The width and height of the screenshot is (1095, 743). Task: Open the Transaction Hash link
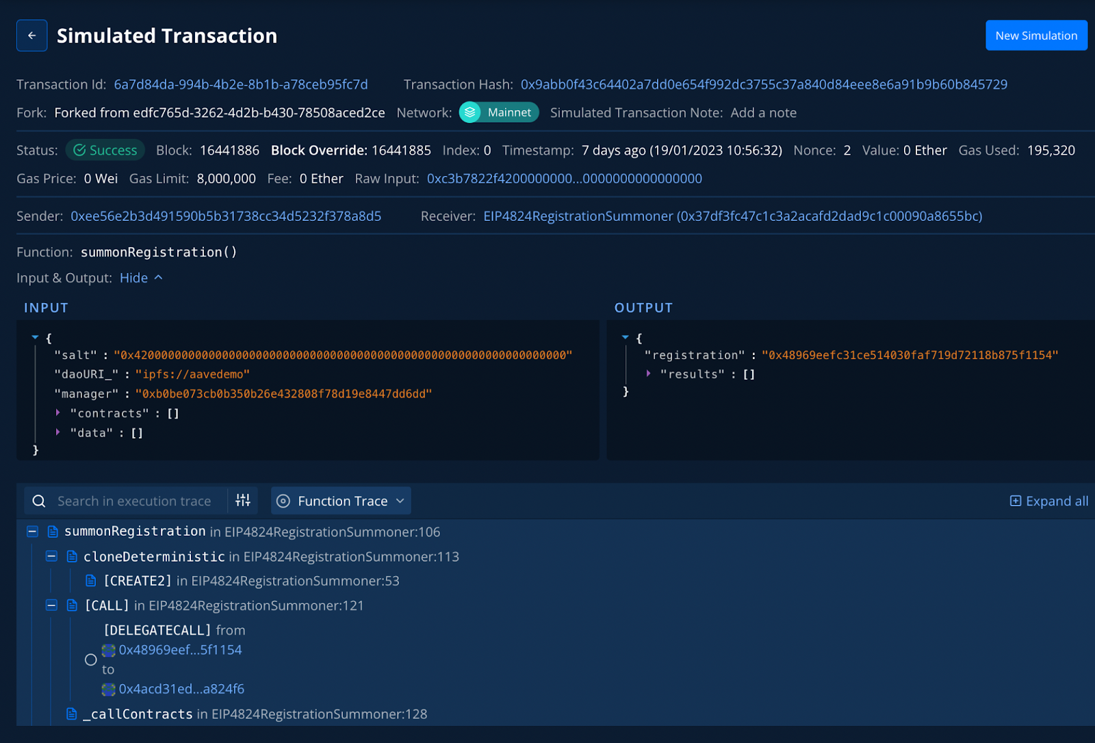click(764, 84)
